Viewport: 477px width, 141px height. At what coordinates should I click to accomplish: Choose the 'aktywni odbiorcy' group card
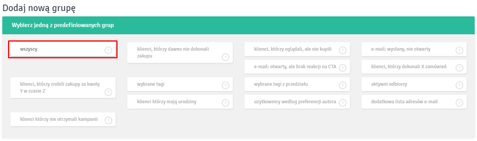point(414,84)
